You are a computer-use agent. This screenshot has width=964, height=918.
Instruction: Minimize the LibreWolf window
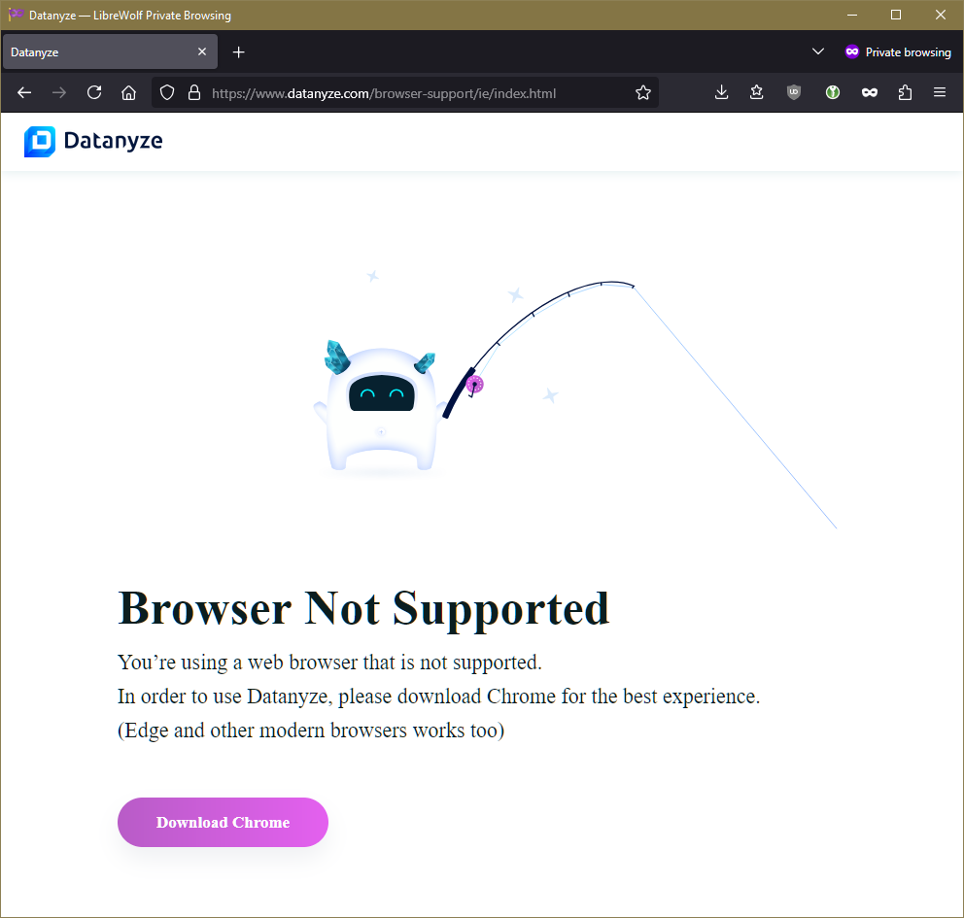click(x=852, y=15)
